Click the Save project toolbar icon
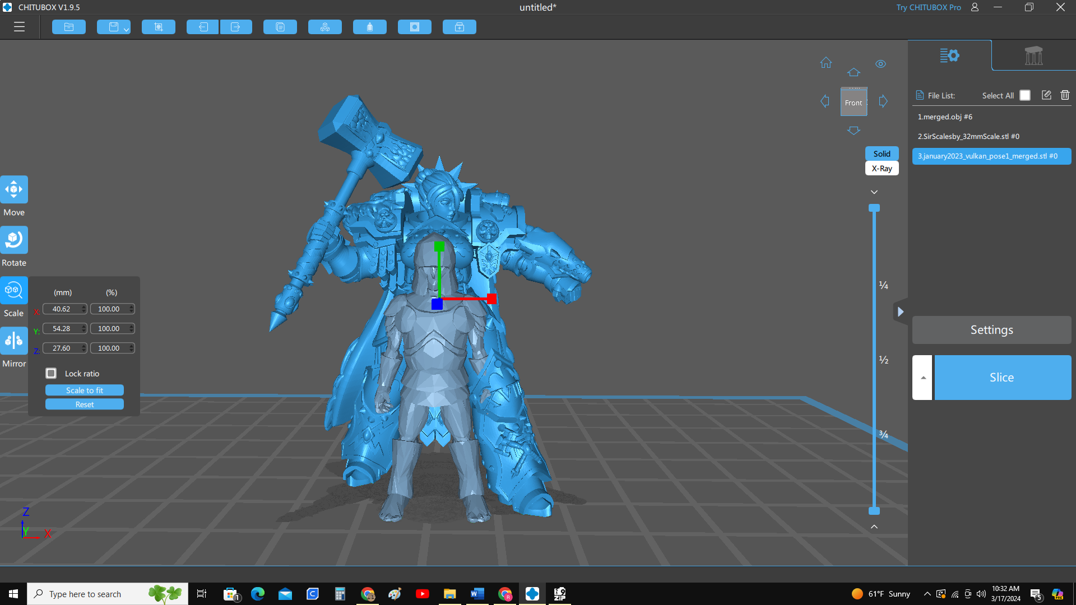 (113, 27)
